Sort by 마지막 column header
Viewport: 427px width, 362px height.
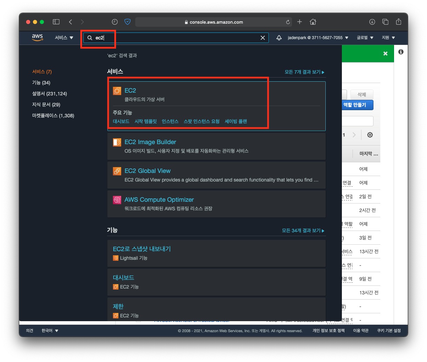369,154
